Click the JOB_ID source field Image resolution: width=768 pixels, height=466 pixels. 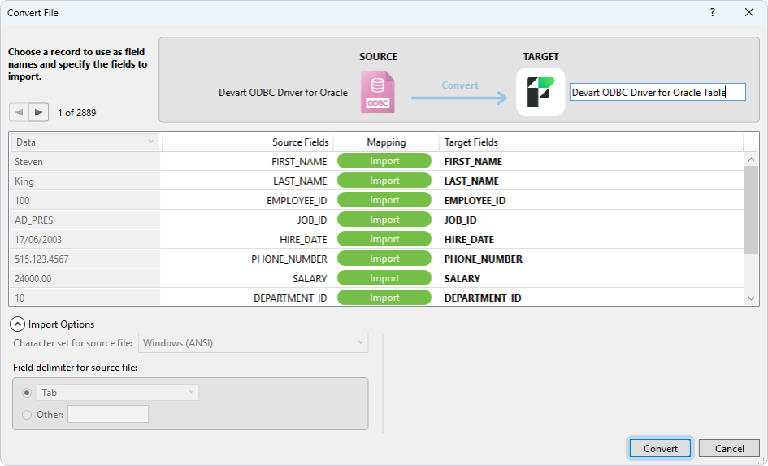coord(311,220)
